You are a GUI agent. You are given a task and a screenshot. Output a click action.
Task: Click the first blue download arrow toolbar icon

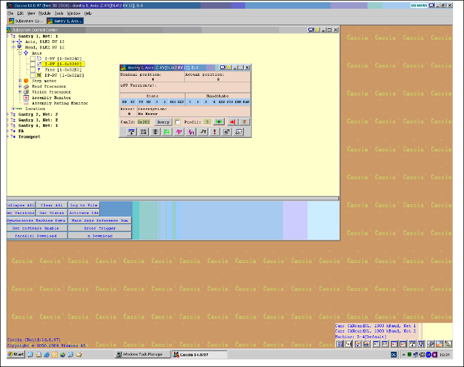click(x=131, y=132)
